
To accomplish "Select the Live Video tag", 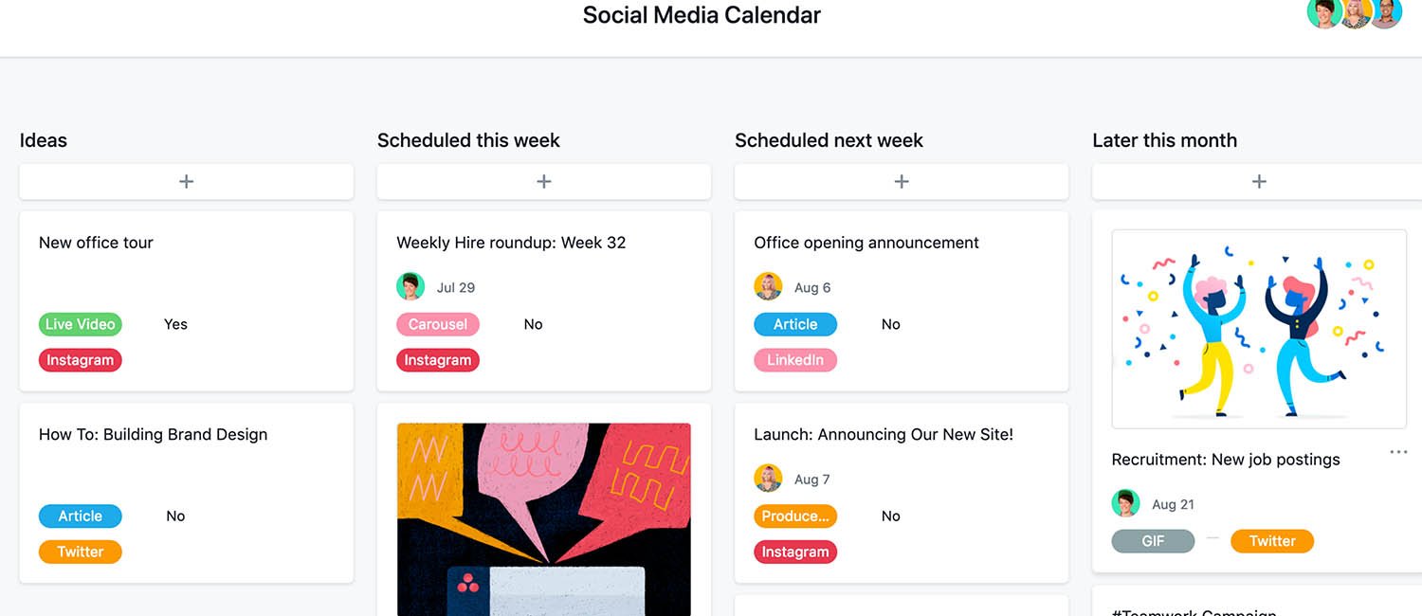I will click(x=81, y=324).
